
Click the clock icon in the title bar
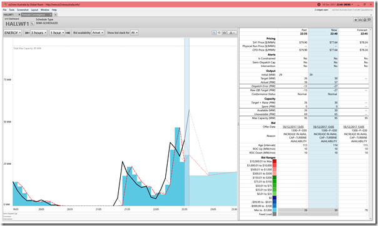(x=319, y=4)
